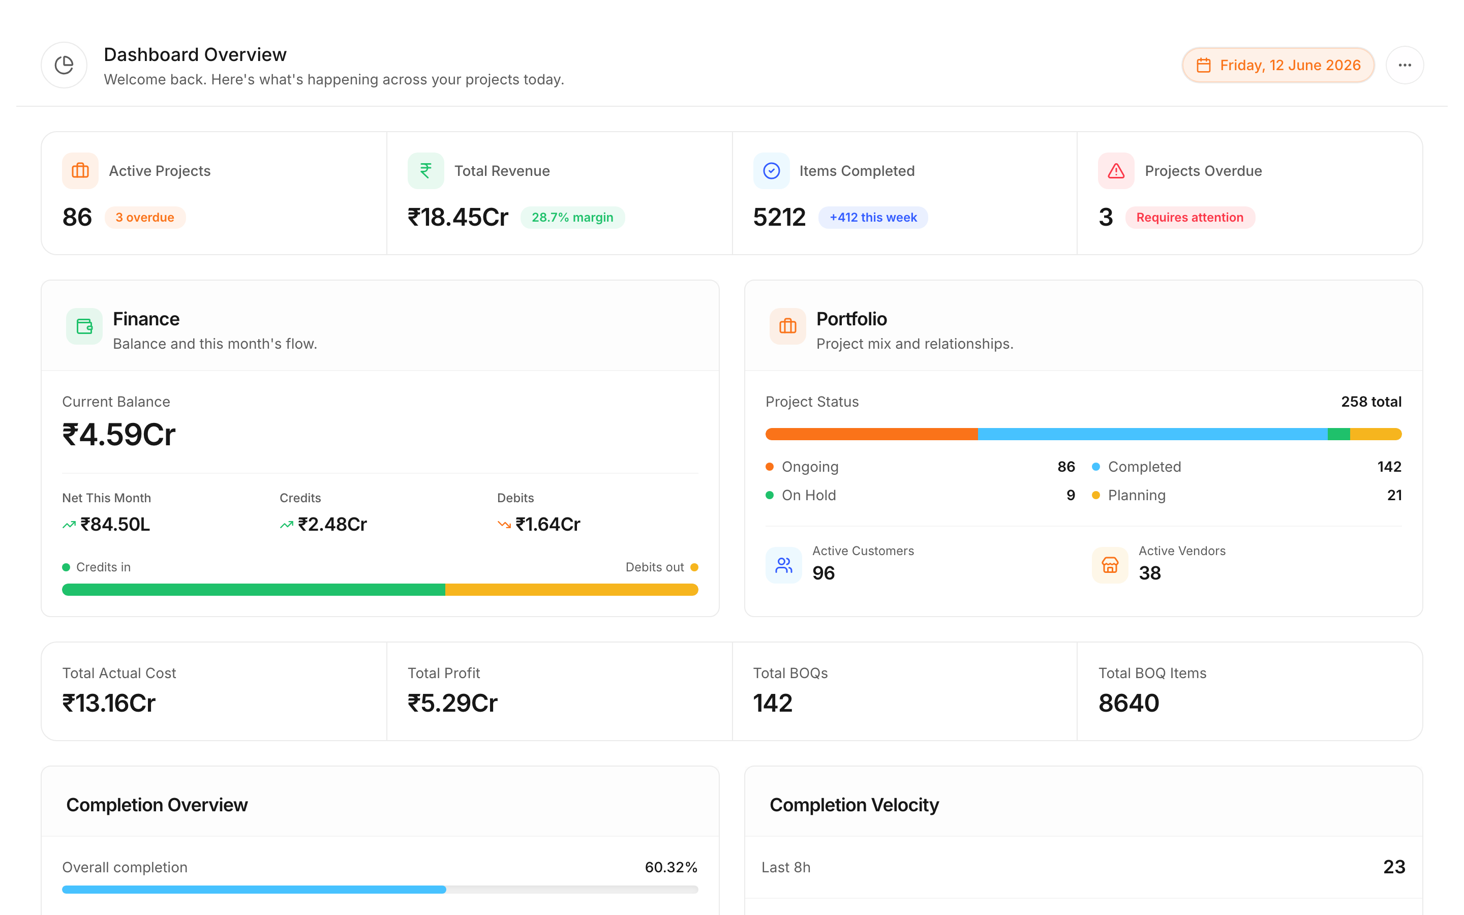Click the "₹2.48Cr" credits value
Screen dimensions: 1464x915
pos(332,524)
